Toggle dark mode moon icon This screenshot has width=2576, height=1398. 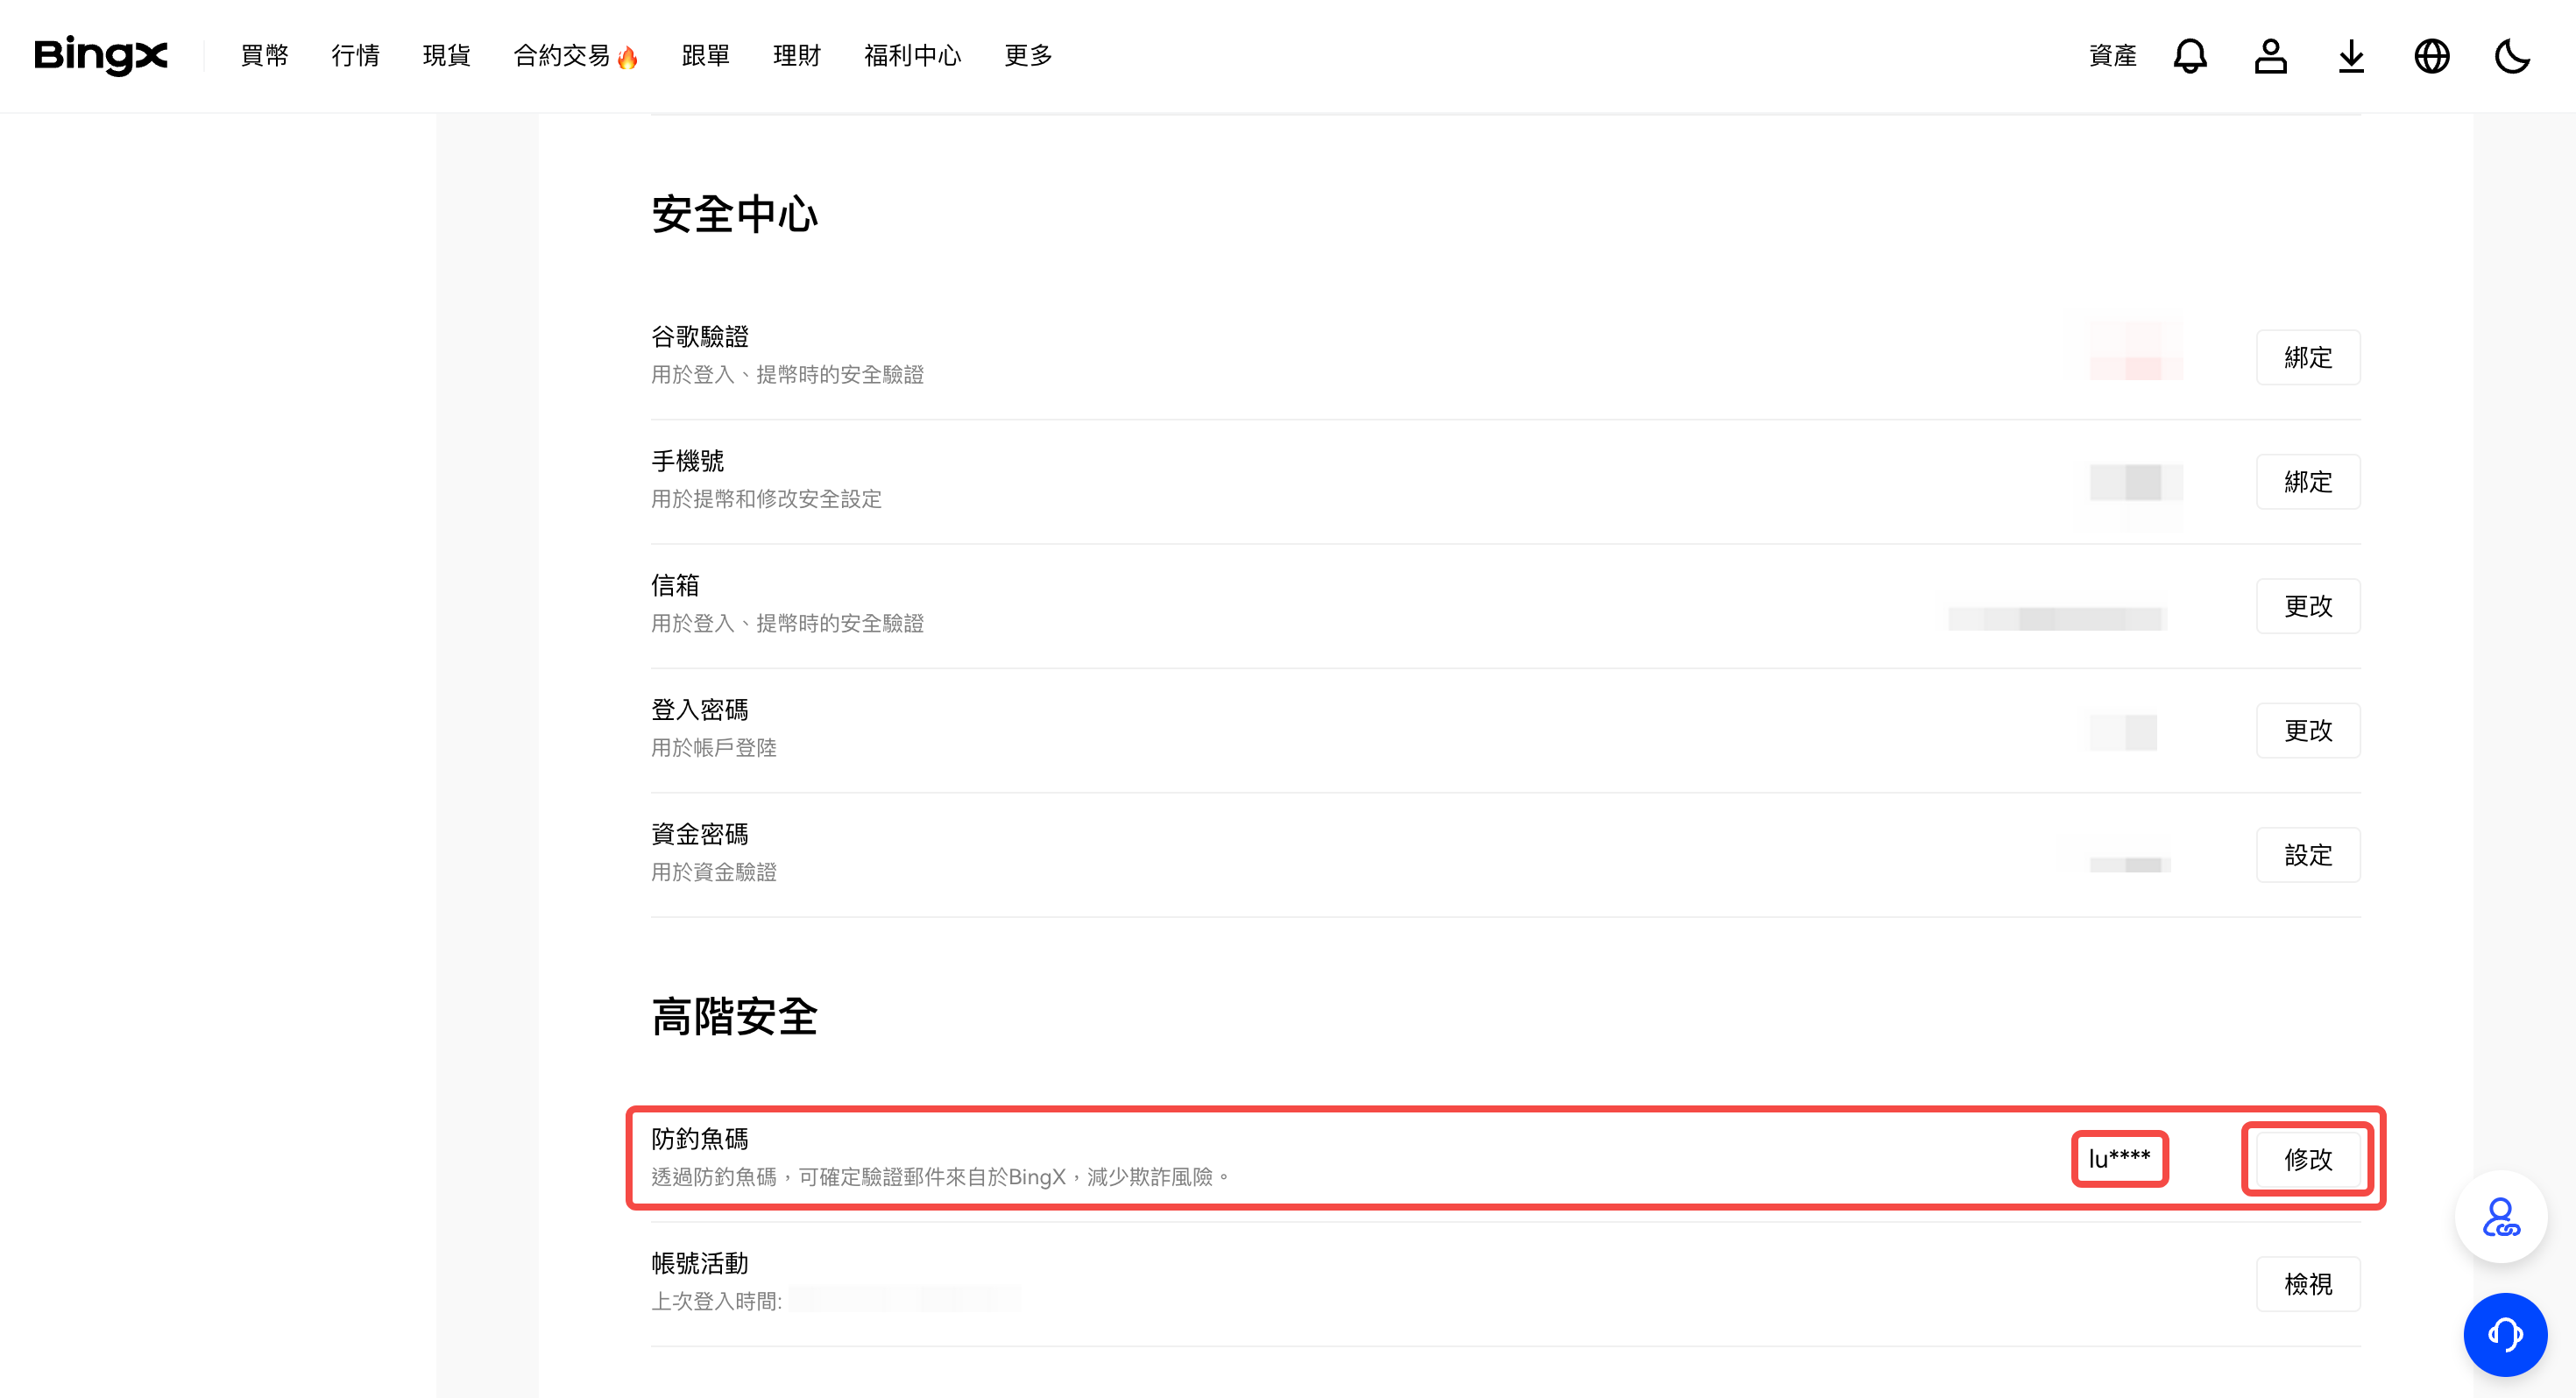coord(2511,56)
